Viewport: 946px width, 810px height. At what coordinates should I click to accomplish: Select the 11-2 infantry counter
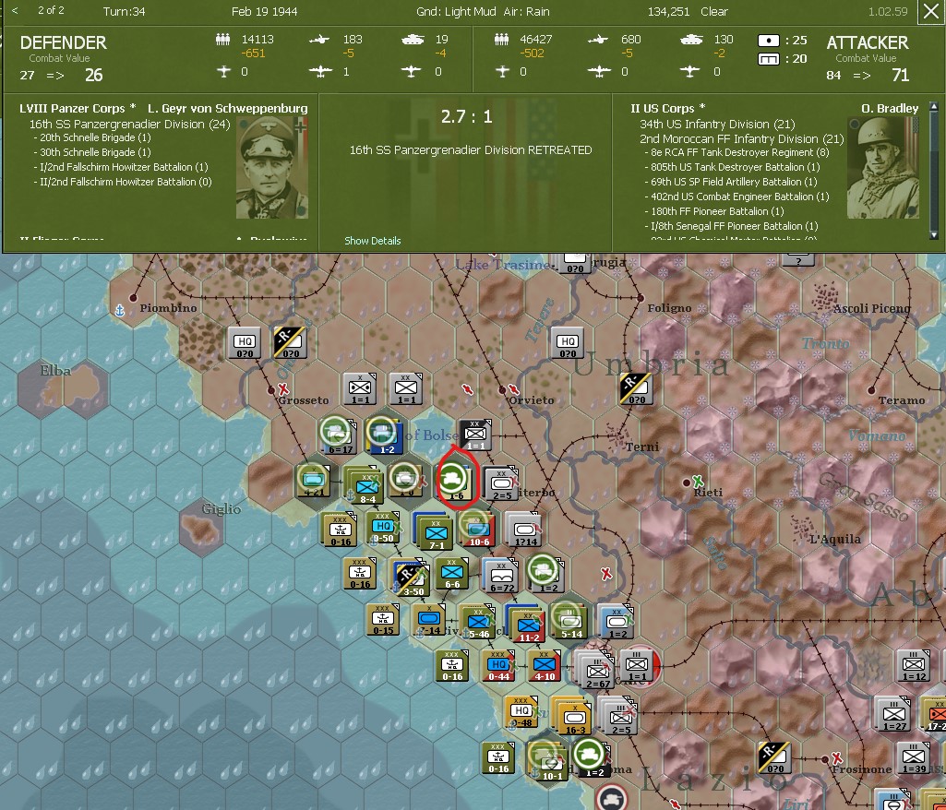tap(527, 625)
